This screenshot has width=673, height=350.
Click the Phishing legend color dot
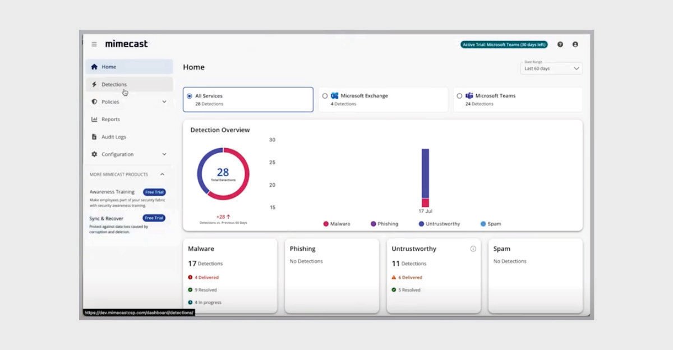374,224
